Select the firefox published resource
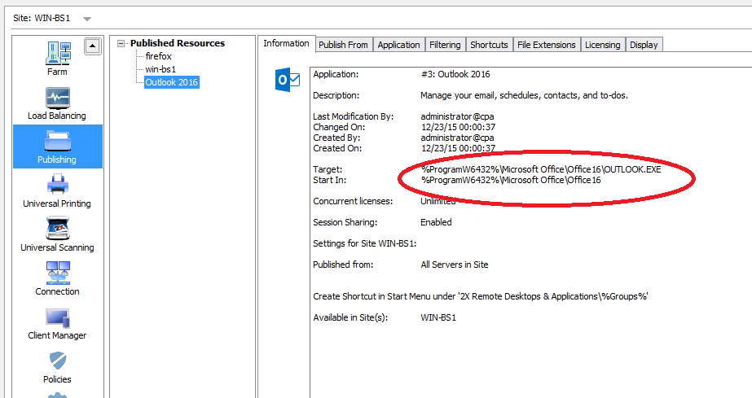 click(x=158, y=56)
